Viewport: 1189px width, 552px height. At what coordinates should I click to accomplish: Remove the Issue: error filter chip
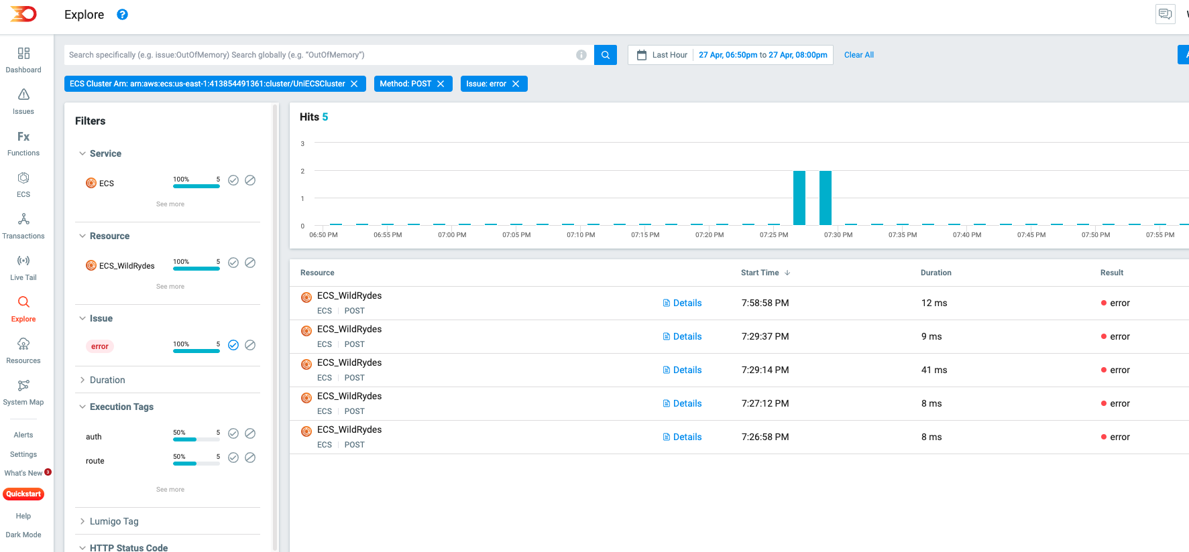[516, 84]
